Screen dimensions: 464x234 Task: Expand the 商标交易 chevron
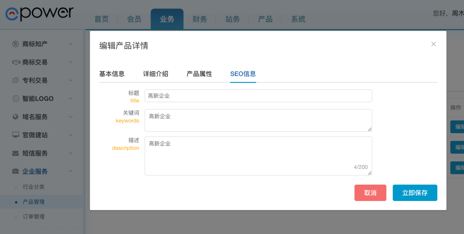[70, 62]
